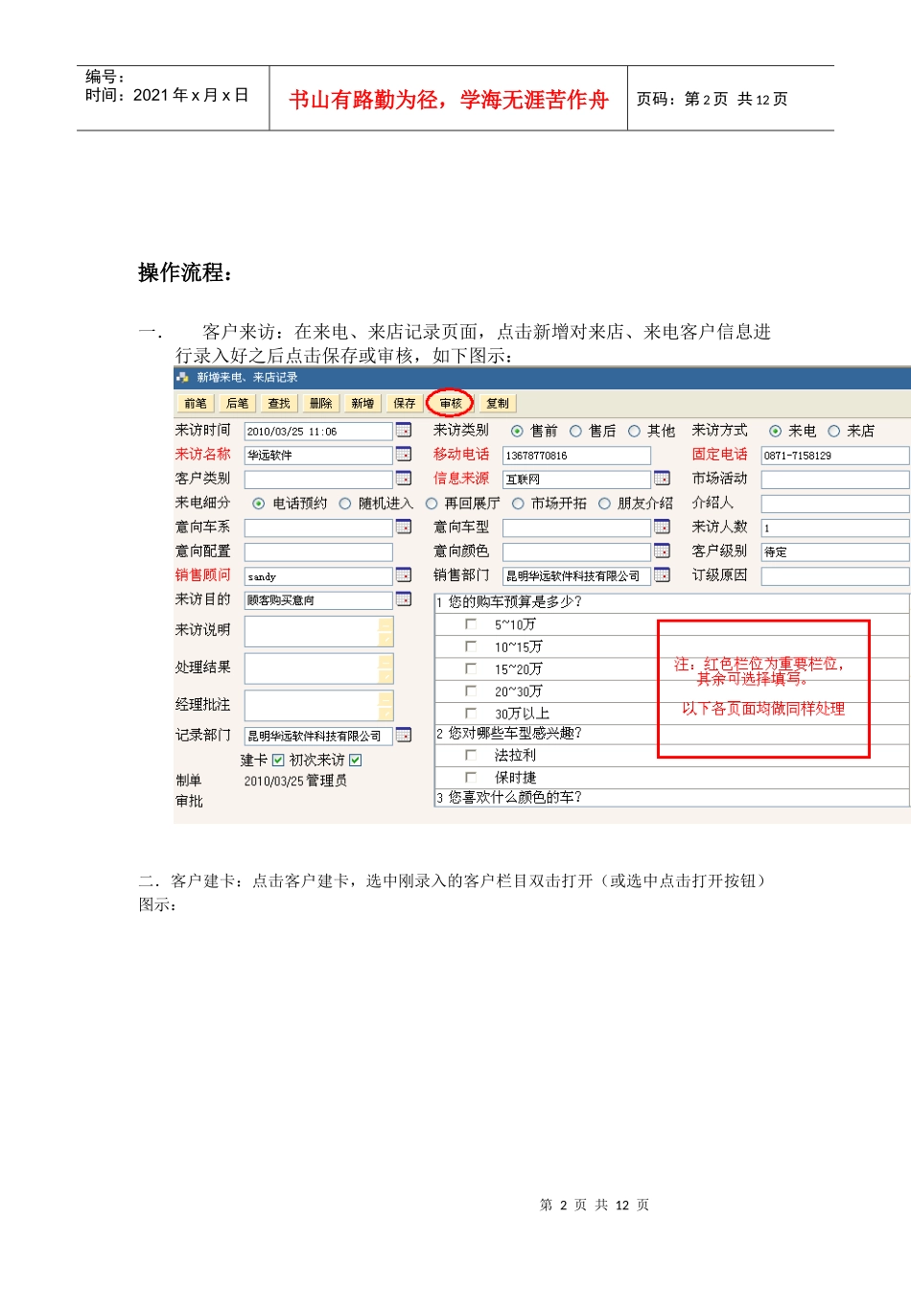Click the 销售顾问 field containing sandy
This screenshot has height=1289, width=911.
coord(318,576)
